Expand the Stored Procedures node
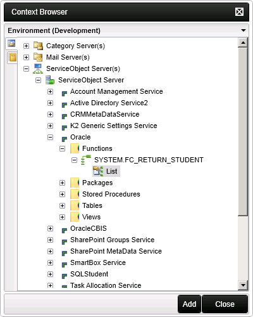 [62, 194]
